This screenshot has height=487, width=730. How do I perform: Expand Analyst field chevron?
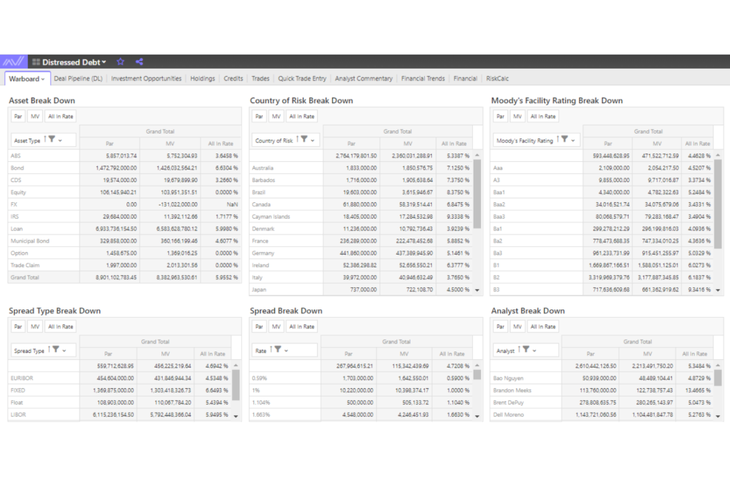point(535,351)
